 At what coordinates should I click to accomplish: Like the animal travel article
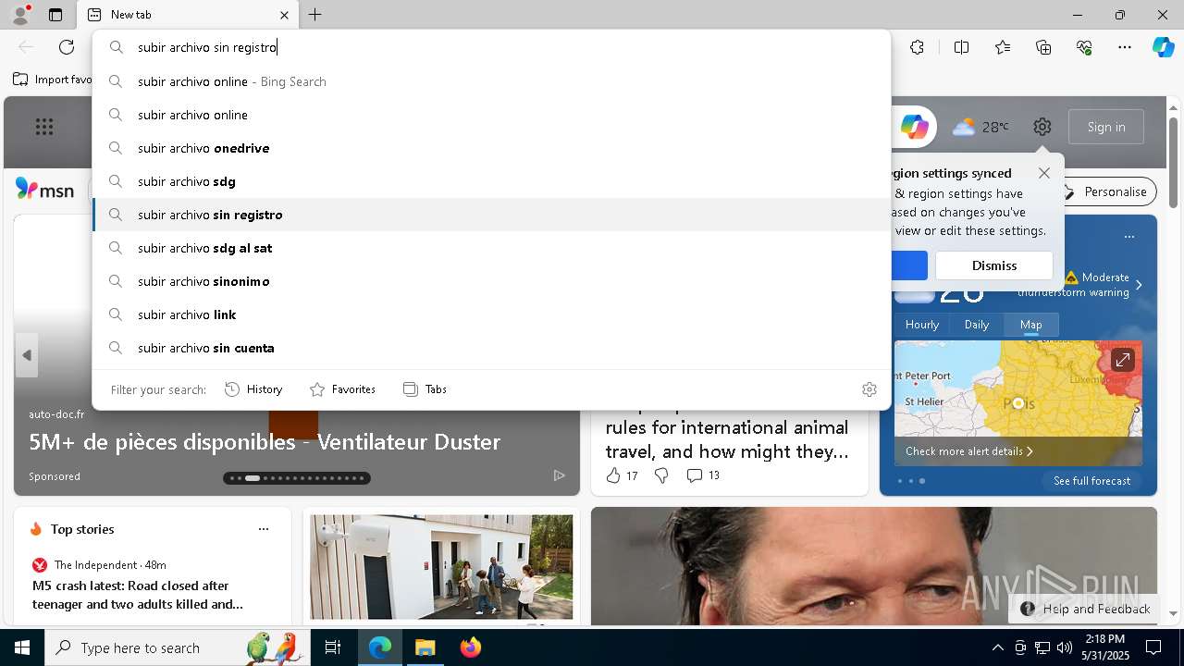point(622,475)
